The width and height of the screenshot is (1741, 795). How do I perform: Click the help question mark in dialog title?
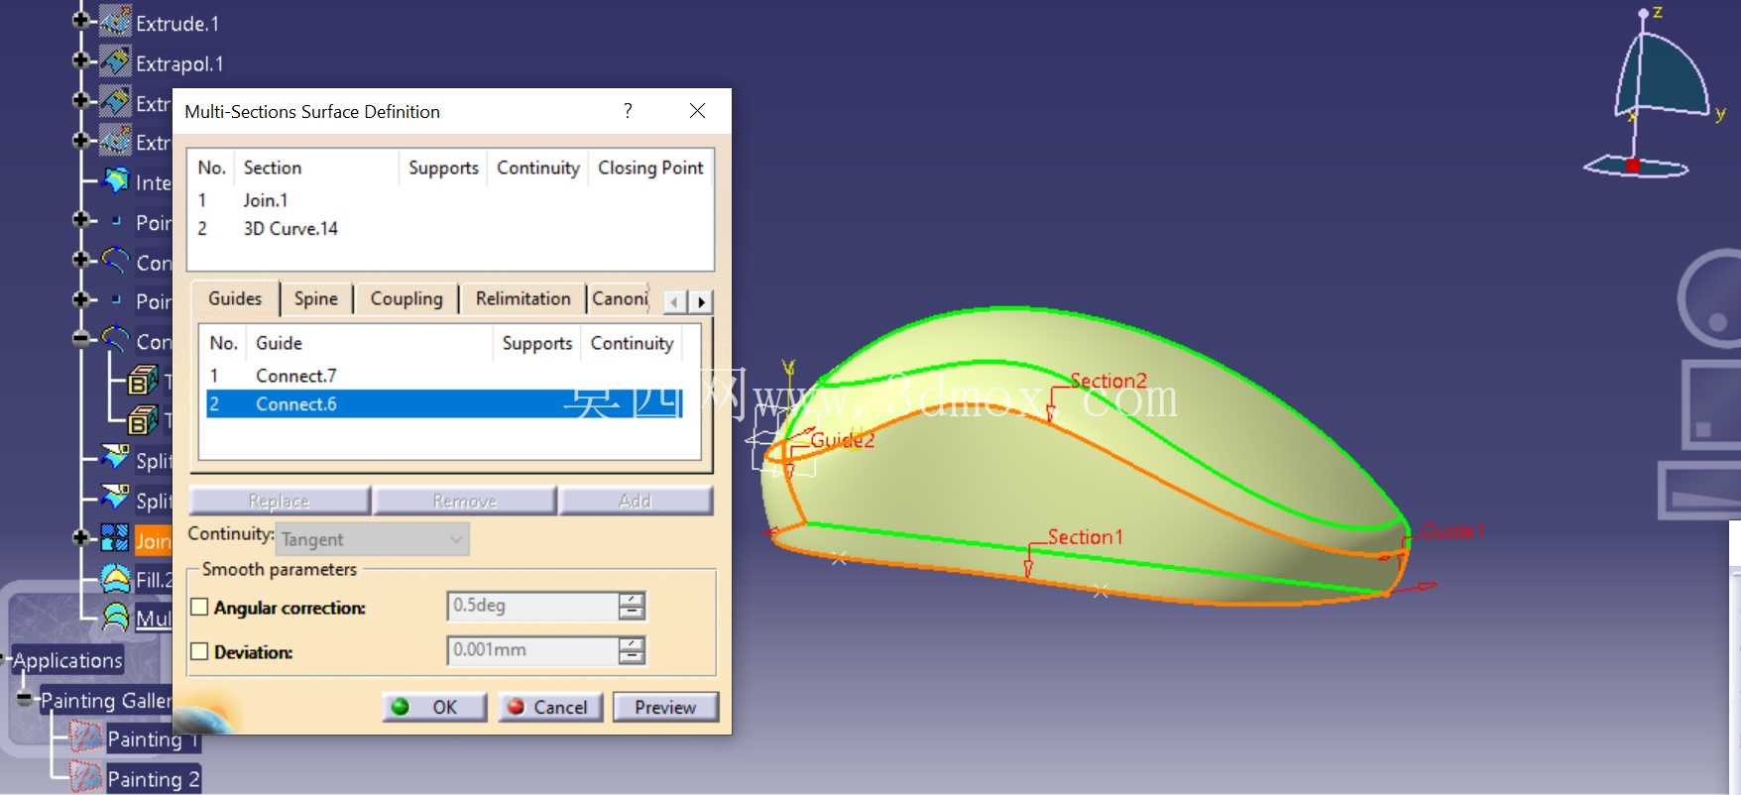[x=628, y=110]
